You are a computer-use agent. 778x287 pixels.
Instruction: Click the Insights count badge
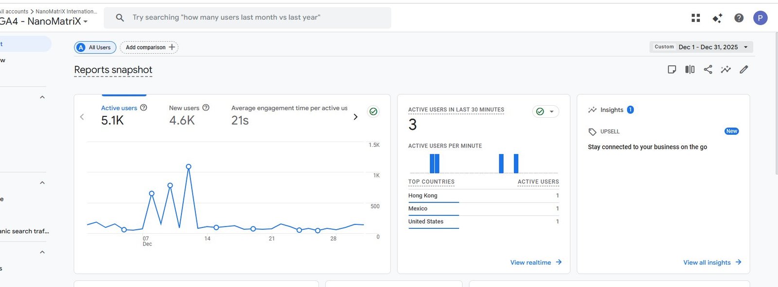coord(630,110)
